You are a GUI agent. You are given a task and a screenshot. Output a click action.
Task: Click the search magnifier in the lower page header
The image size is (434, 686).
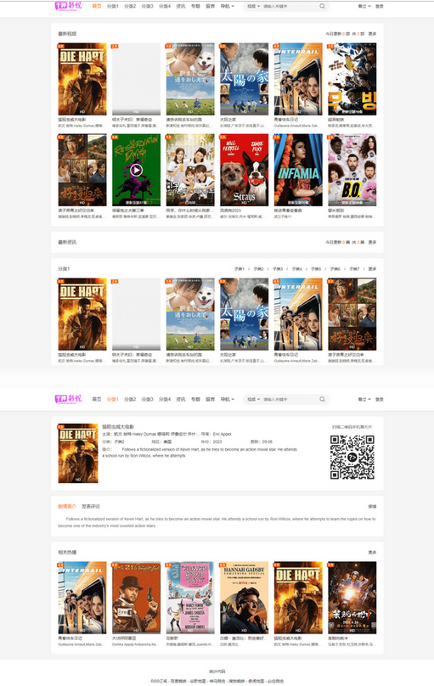323,399
